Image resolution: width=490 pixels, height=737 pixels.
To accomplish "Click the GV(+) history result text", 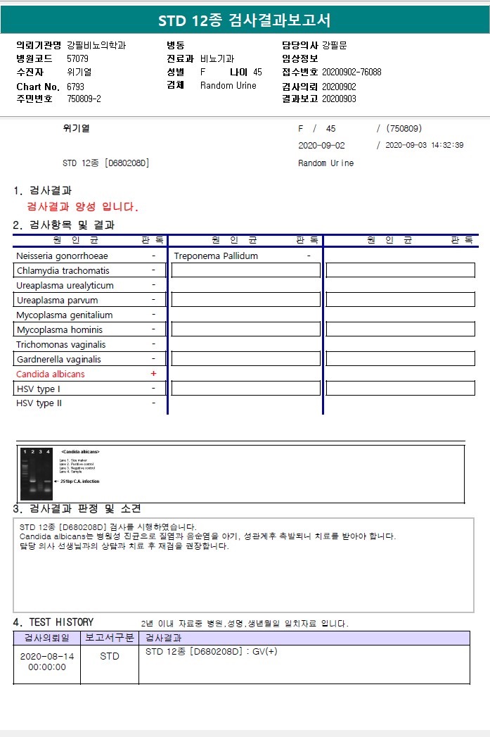I will (x=265, y=651).
